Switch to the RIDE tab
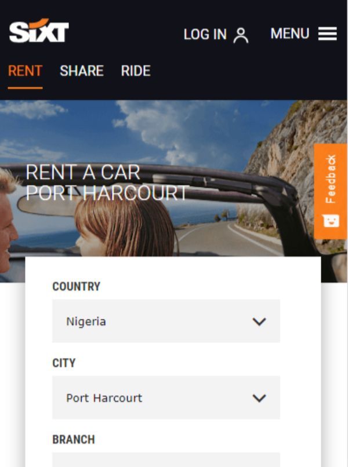Image resolution: width=348 pixels, height=467 pixels. point(136,71)
